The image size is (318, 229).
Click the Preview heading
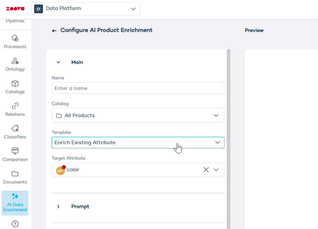[254, 30]
